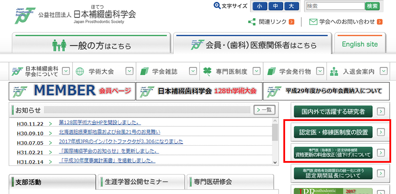The width and height of the screenshot is (396, 194).
Task: Expand dropdown arrow for 専門医制度
Action: point(257,71)
